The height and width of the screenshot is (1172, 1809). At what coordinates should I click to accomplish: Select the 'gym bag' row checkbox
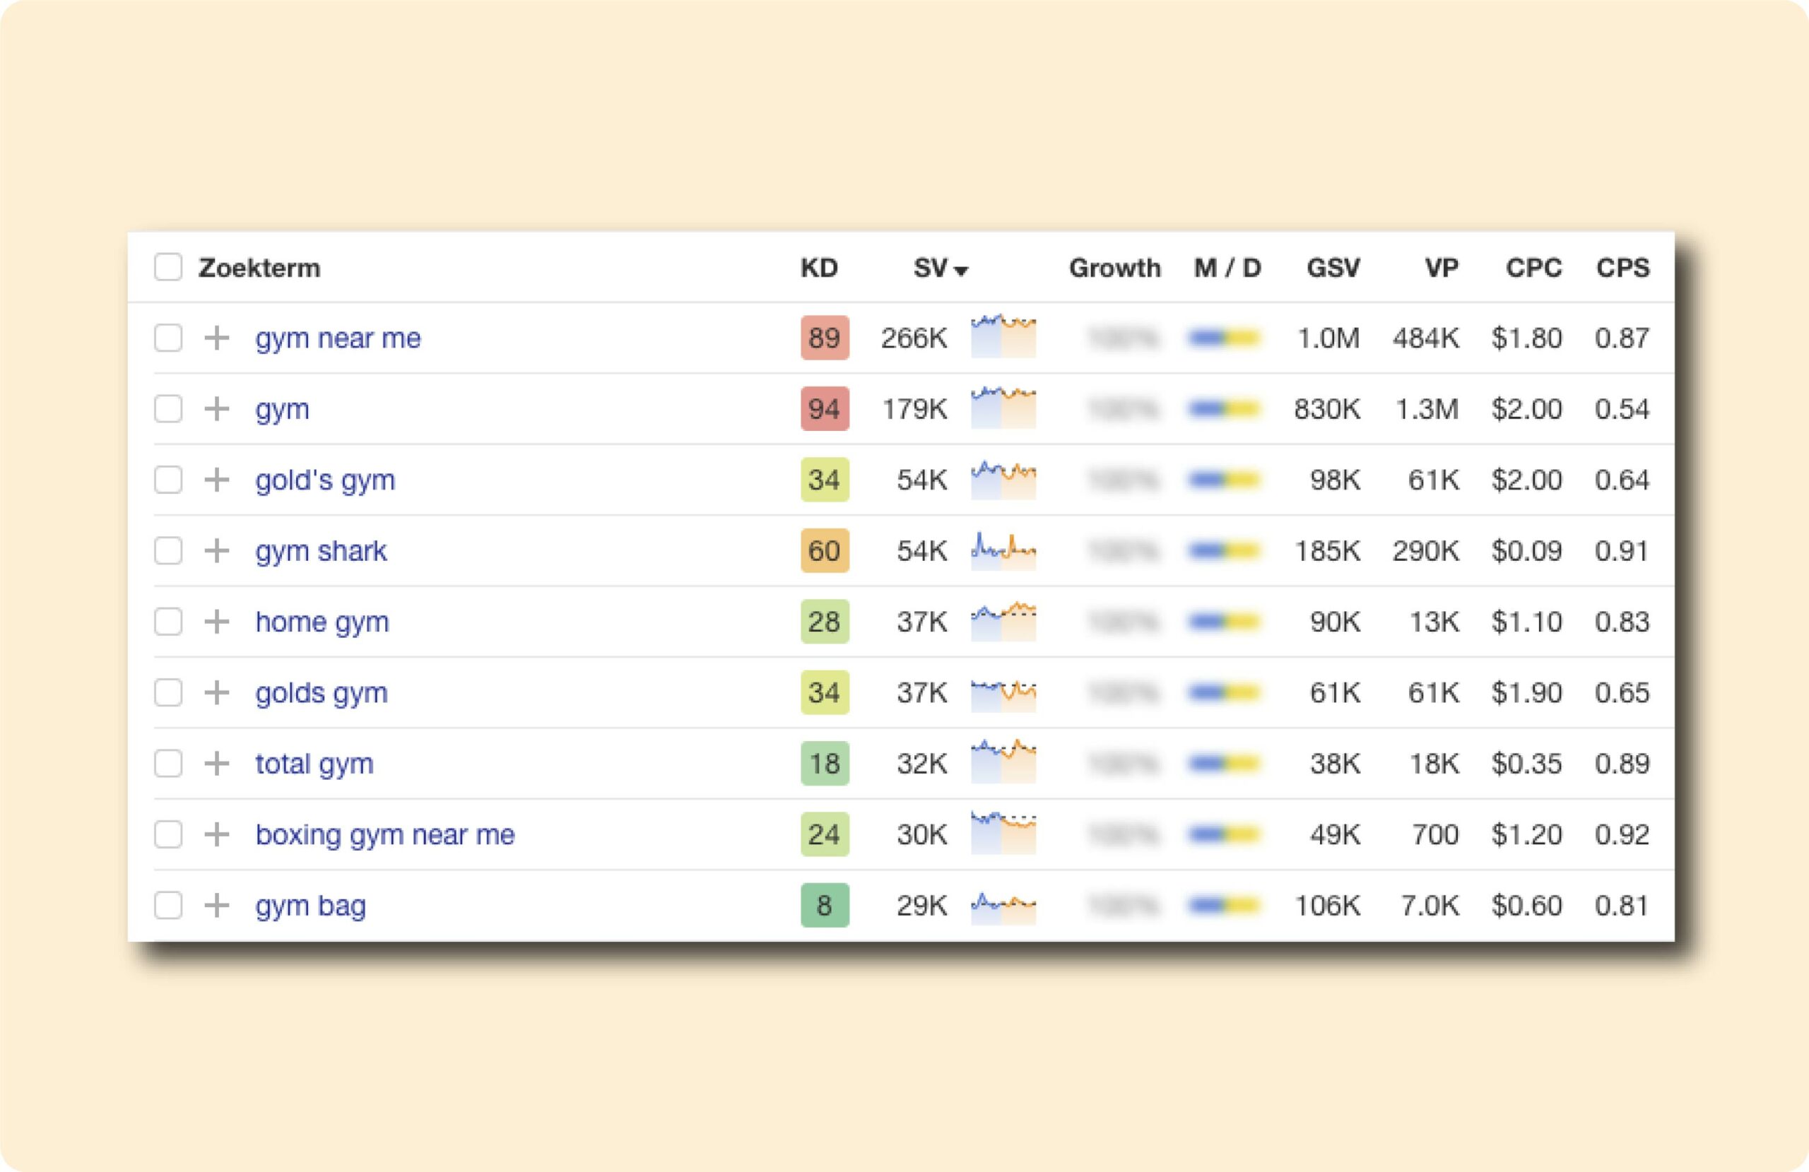168,905
